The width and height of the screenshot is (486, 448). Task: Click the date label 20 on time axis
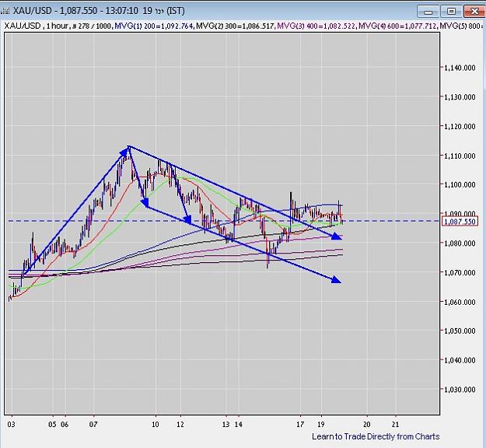pyautogui.click(x=367, y=424)
